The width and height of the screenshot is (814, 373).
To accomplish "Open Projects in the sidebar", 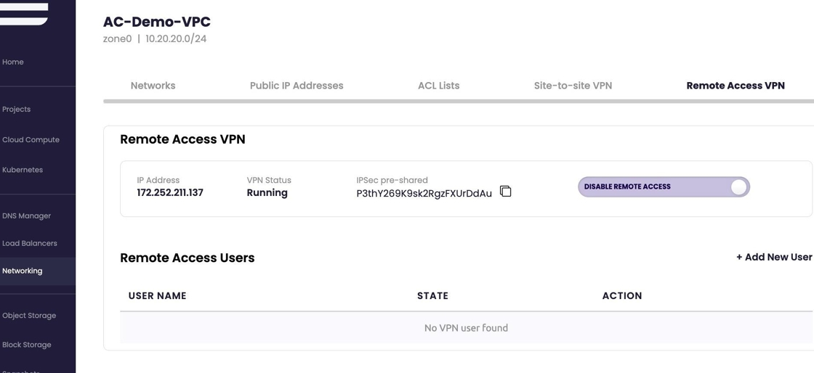I will 16,110.
